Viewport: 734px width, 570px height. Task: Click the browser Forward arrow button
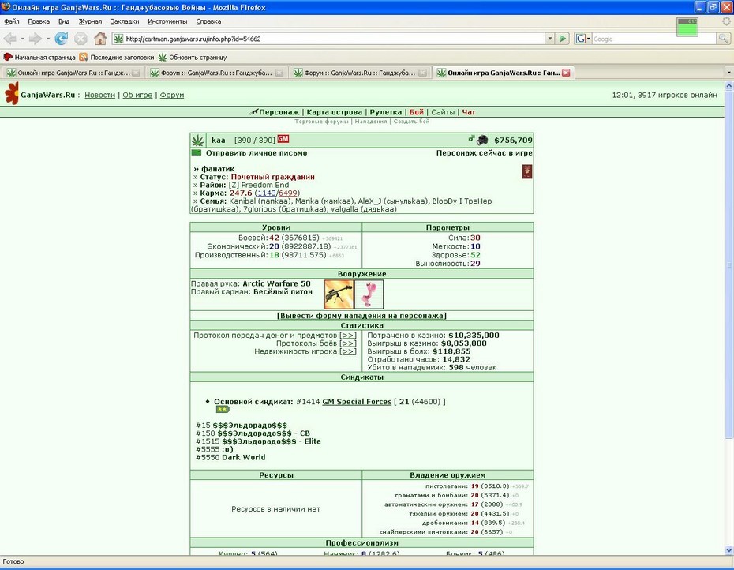click(x=35, y=39)
